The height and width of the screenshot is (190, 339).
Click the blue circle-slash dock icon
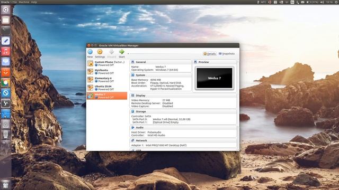[x=6, y=93]
